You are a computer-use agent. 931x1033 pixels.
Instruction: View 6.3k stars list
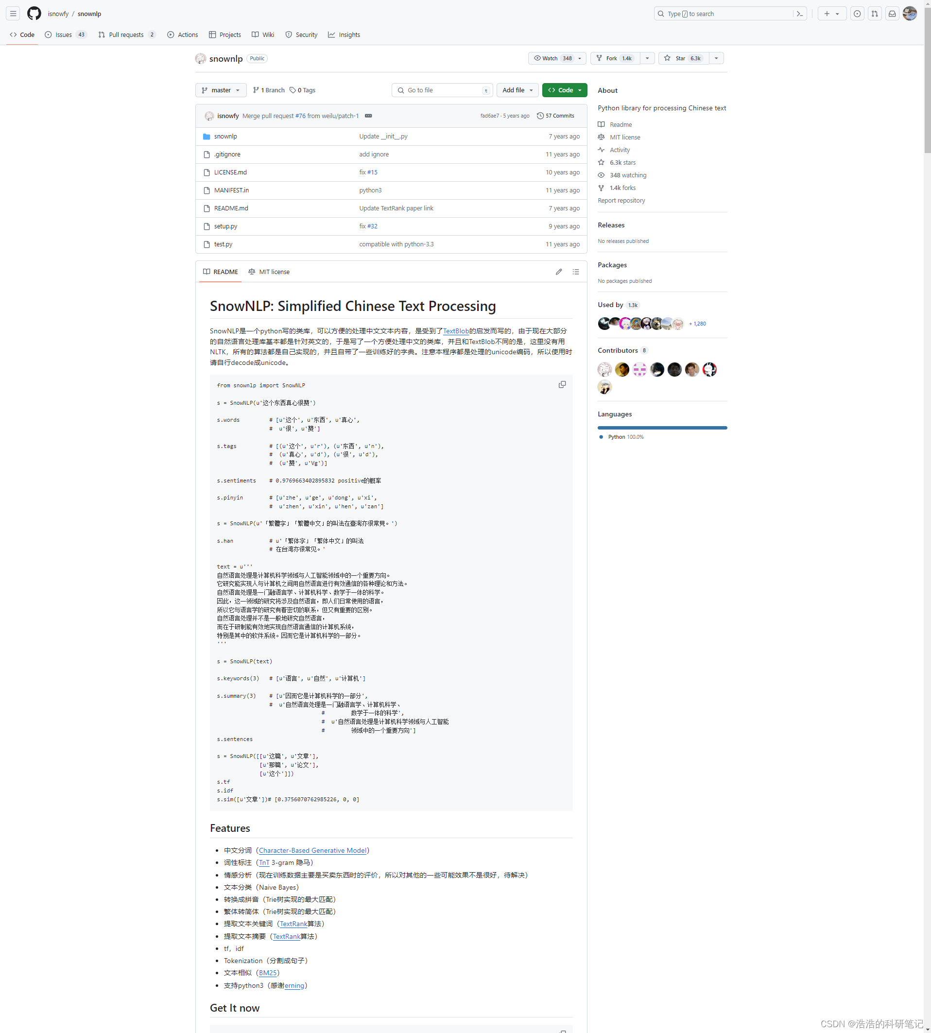622,163
